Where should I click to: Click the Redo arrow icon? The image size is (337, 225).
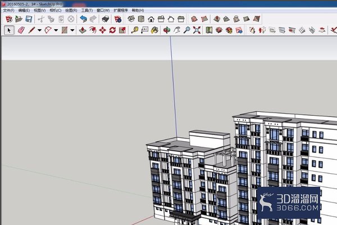[93, 19]
